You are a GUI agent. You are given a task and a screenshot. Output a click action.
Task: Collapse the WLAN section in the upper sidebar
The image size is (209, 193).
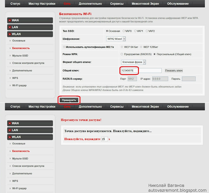coord(30,34)
